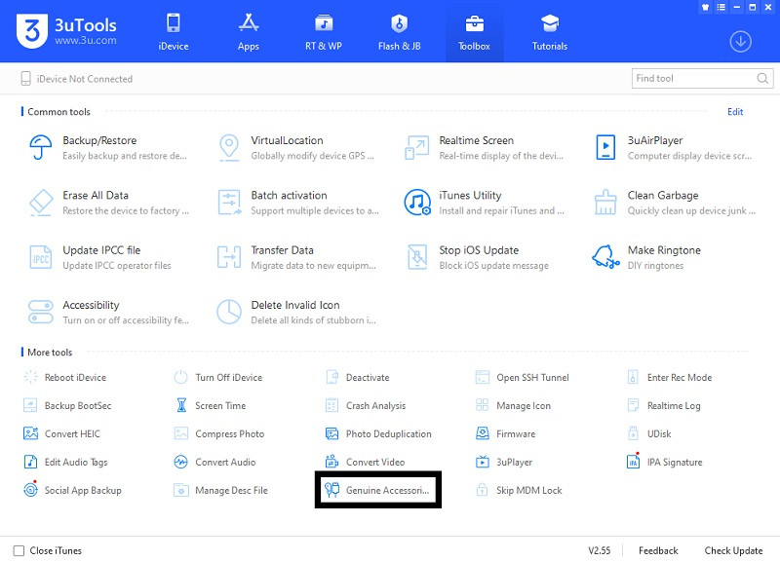Image resolution: width=780 pixels, height=561 pixels.
Task: Open the Backup/Restore umbrella icon
Action: [41, 147]
